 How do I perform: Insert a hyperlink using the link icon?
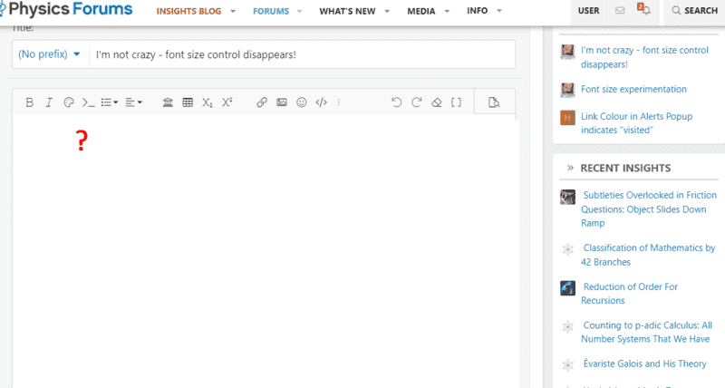(x=262, y=102)
